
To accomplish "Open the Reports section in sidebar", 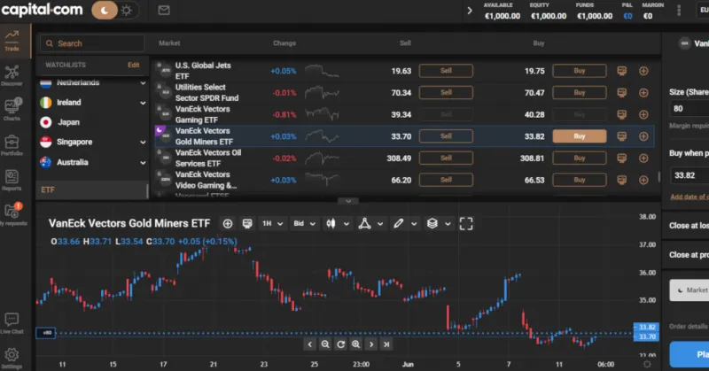I will click(x=12, y=180).
